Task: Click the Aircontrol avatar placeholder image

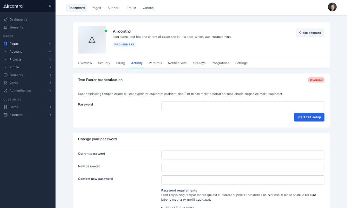Action: (x=92, y=40)
